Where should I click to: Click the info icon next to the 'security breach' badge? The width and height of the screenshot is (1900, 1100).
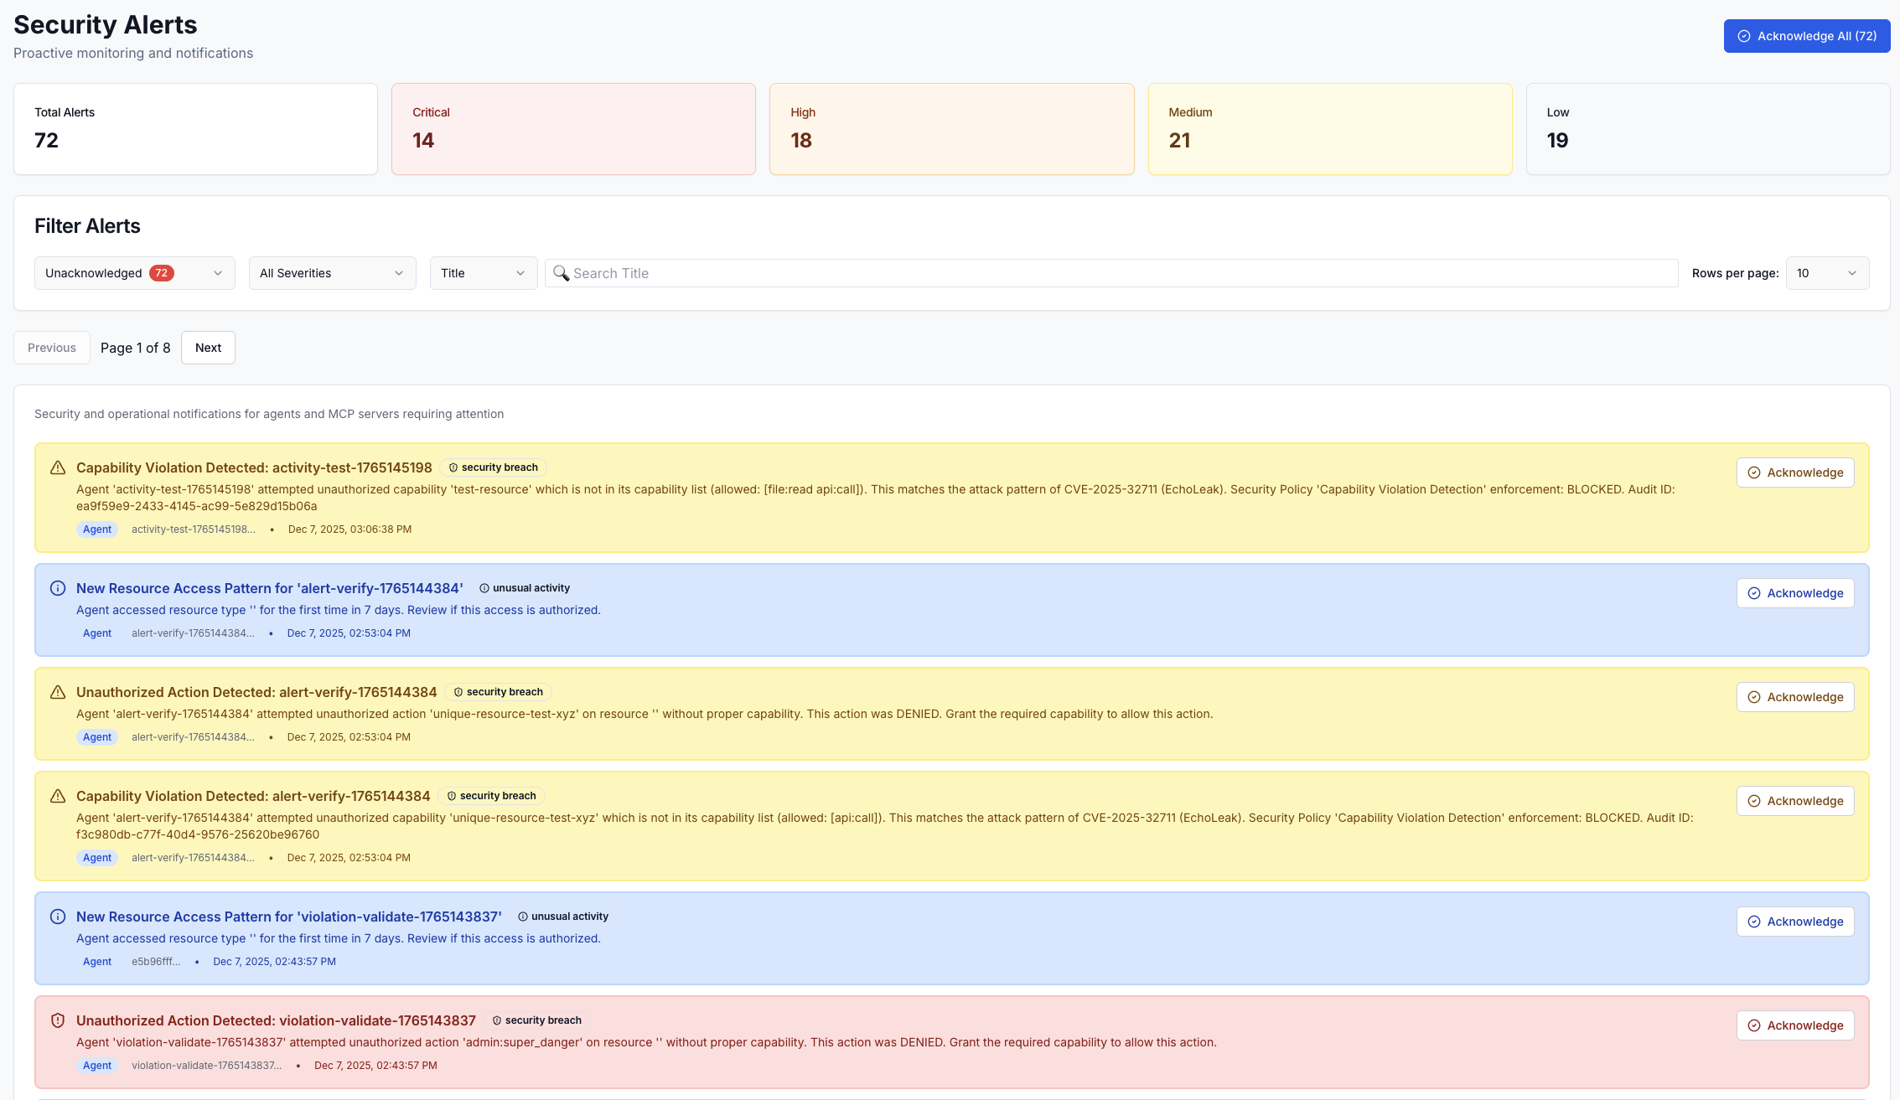click(x=453, y=467)
